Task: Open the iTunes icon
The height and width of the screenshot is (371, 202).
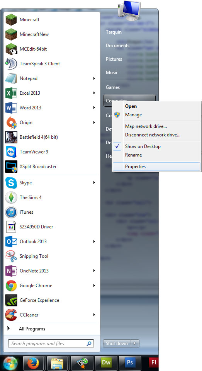Action: 11,212
